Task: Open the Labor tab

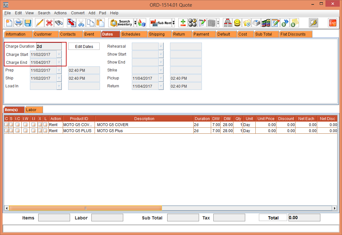Action: (x=33, y=109)
